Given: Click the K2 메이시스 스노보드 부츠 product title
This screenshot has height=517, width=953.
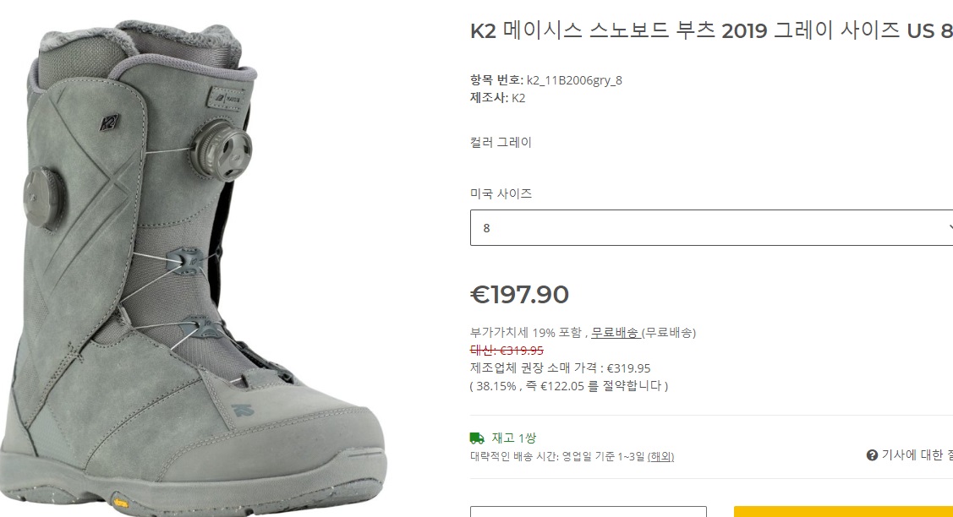Looking at the screenshot, I should 711,30.
